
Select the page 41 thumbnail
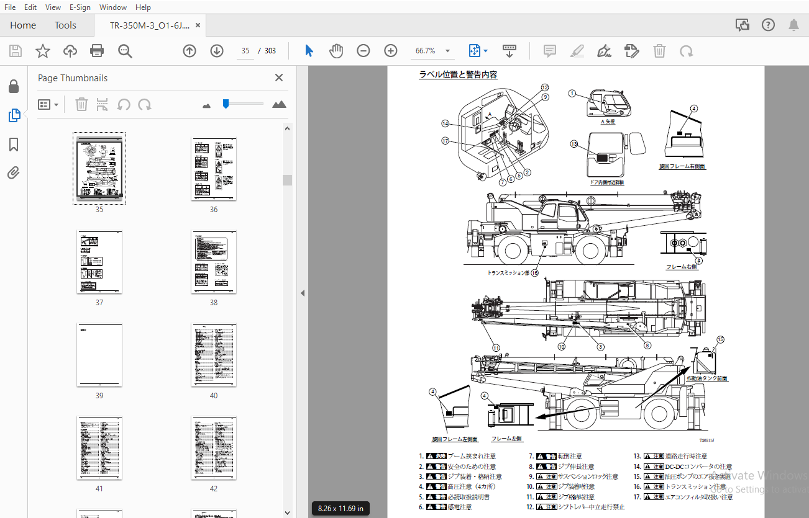coord(99,449)
